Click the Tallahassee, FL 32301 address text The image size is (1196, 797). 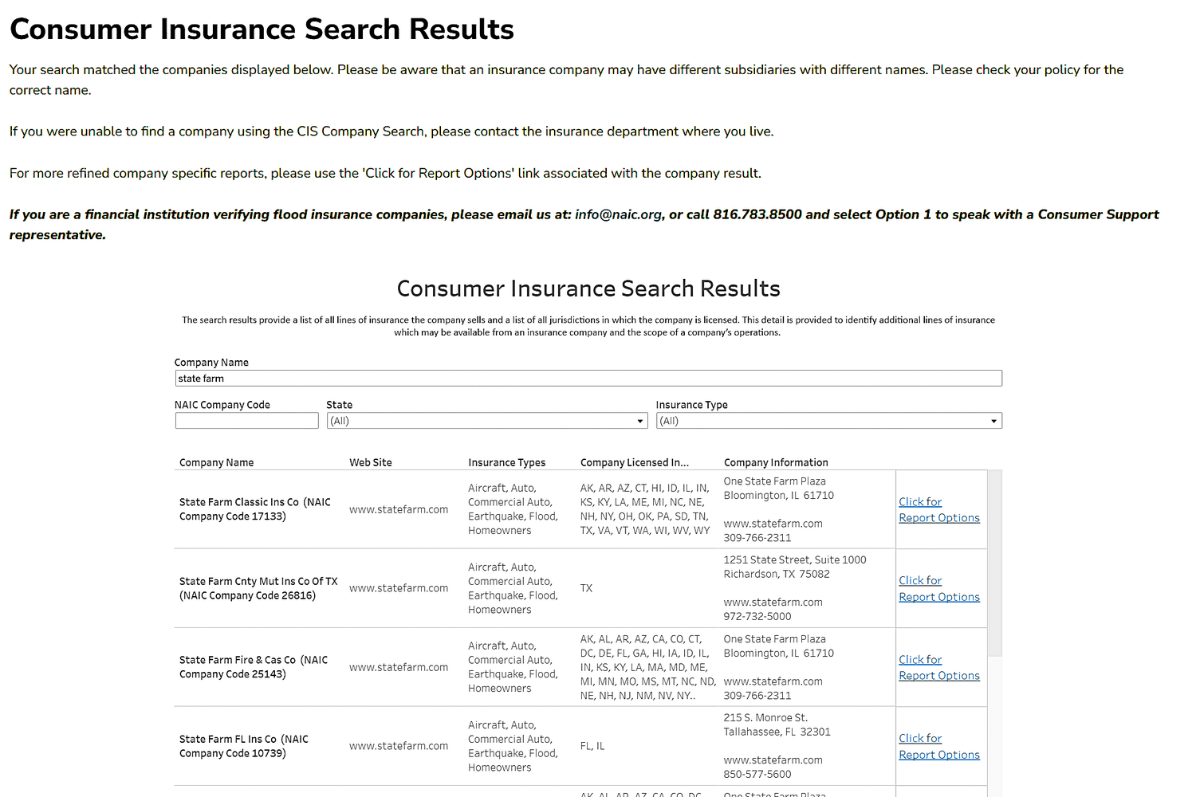(777, 732)
